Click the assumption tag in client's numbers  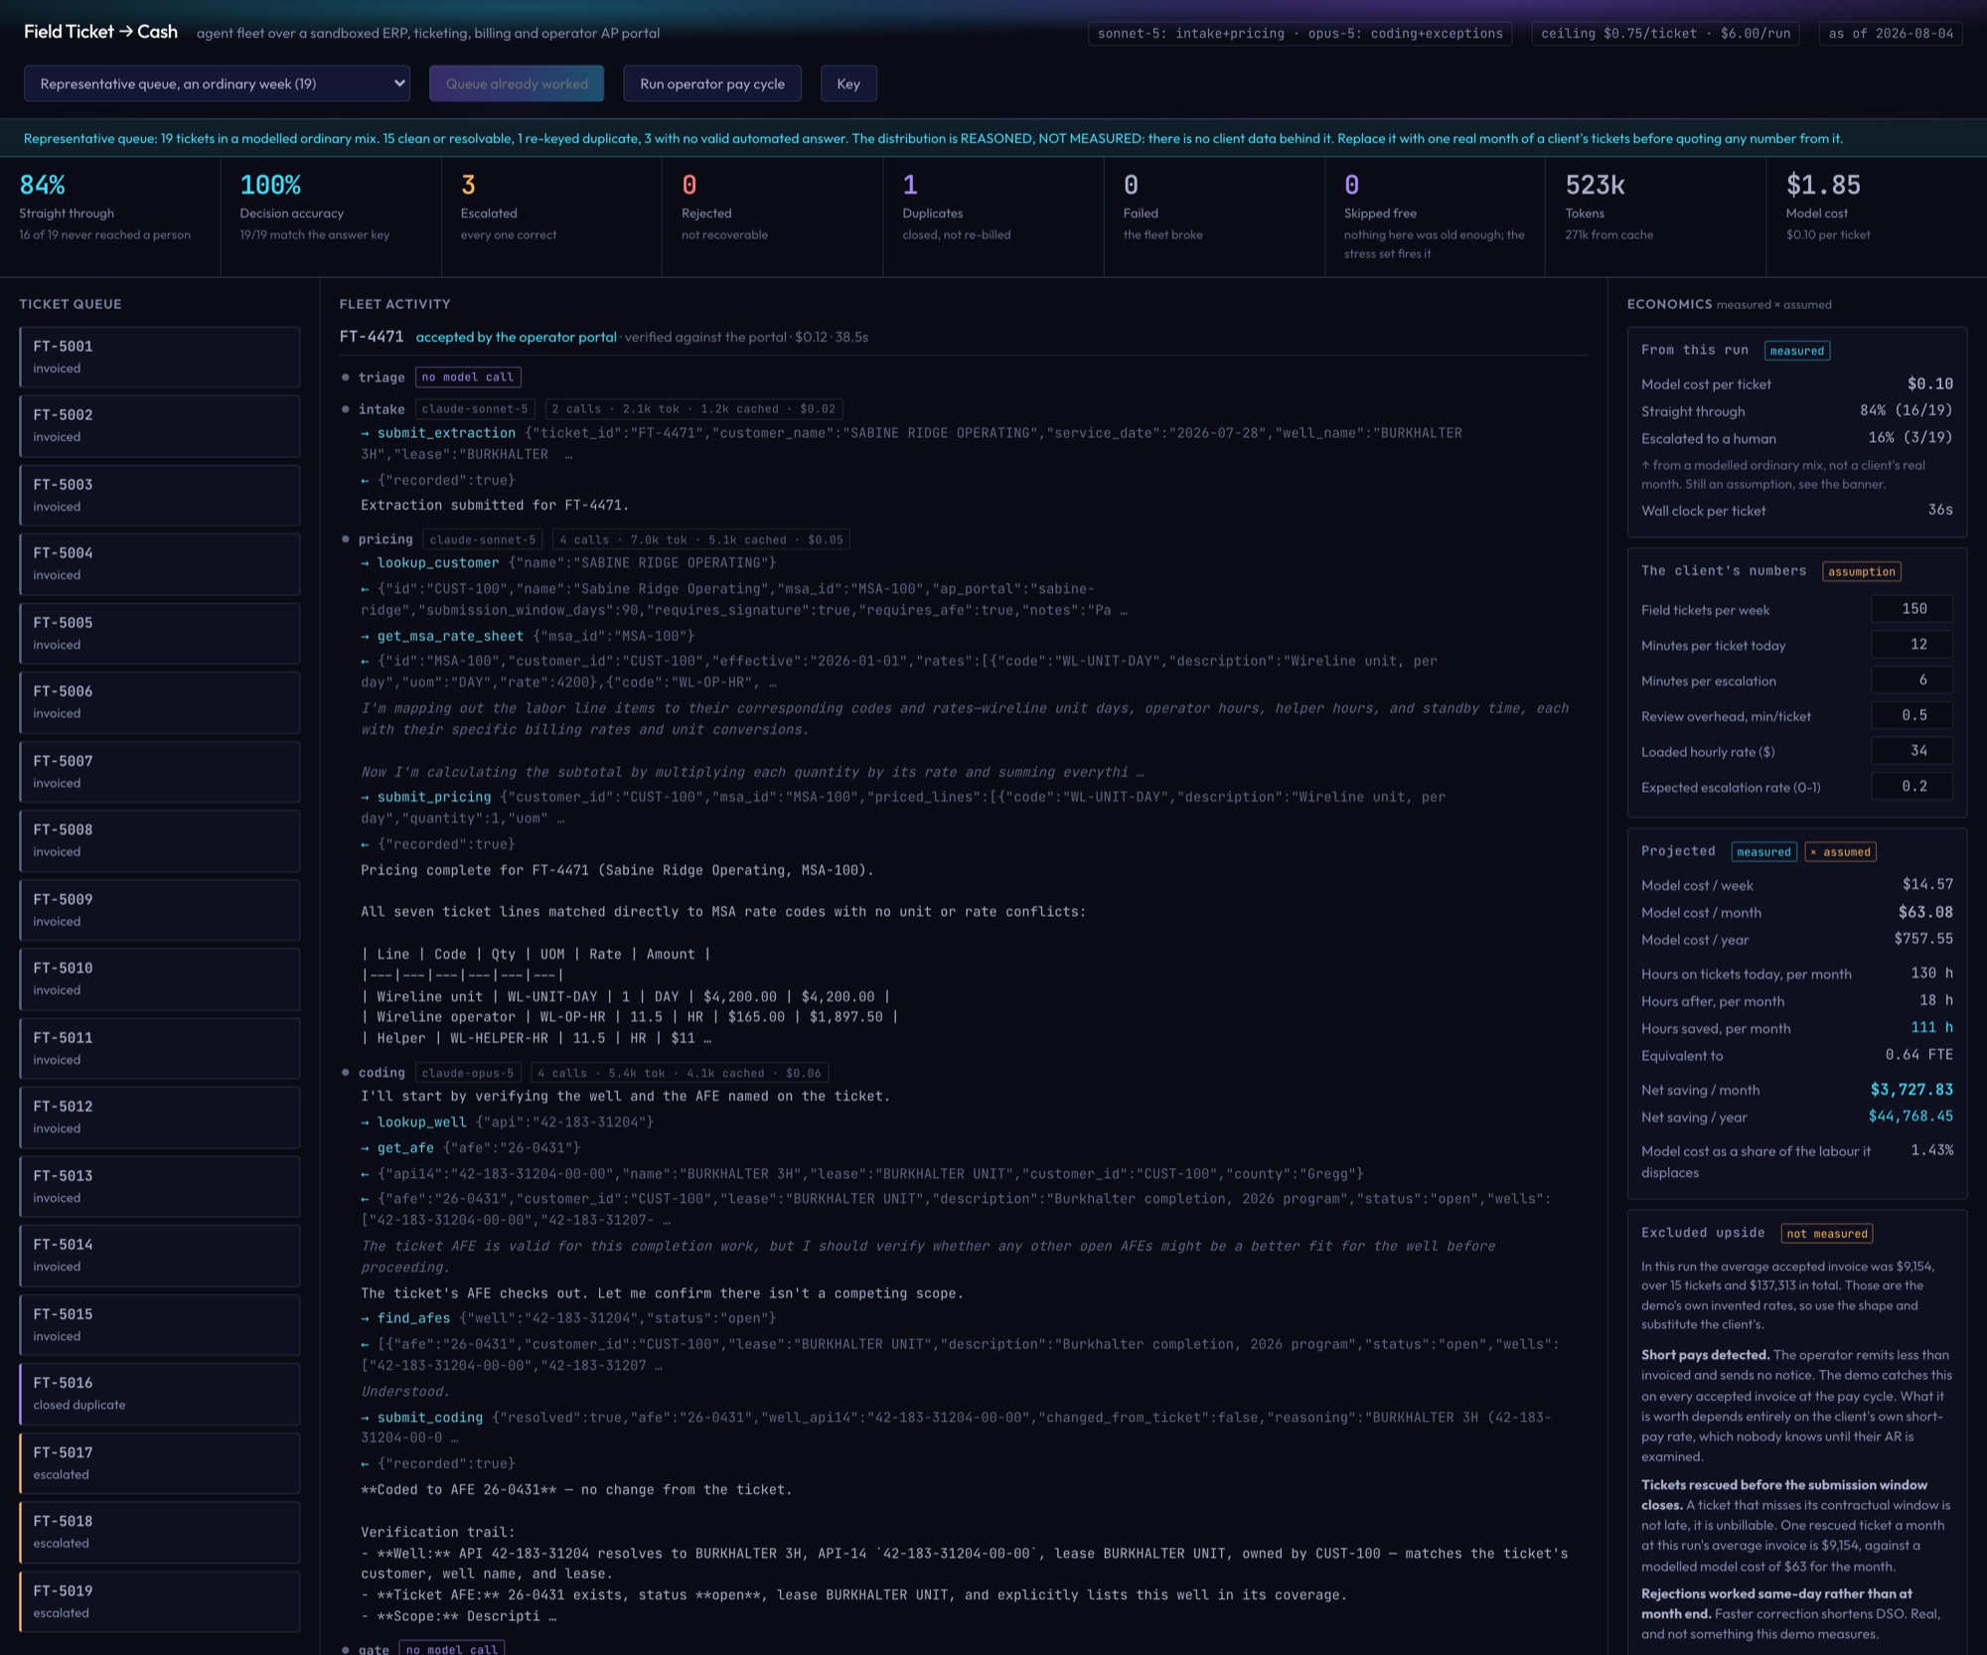click(1862, 571)
